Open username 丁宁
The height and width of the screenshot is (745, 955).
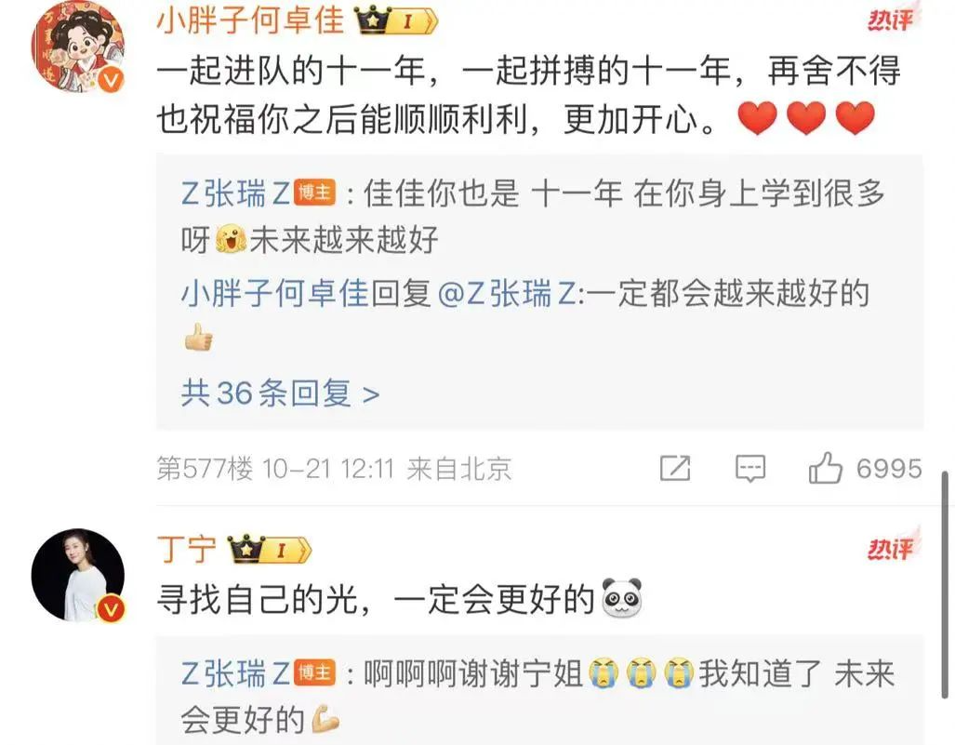pos(186,549)
